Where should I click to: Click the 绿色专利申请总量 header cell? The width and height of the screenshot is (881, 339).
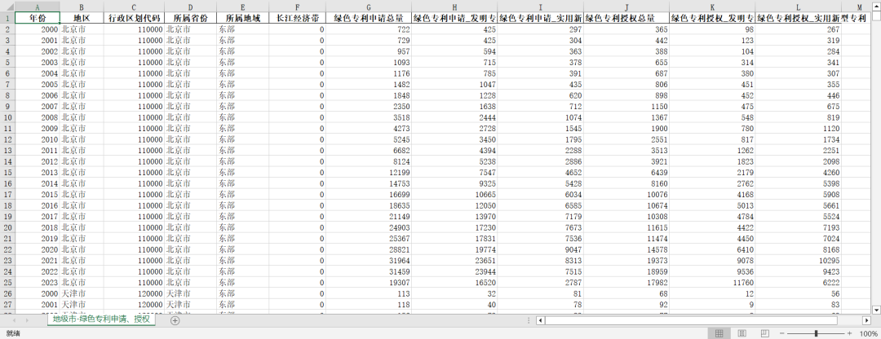tap(368, 18)
